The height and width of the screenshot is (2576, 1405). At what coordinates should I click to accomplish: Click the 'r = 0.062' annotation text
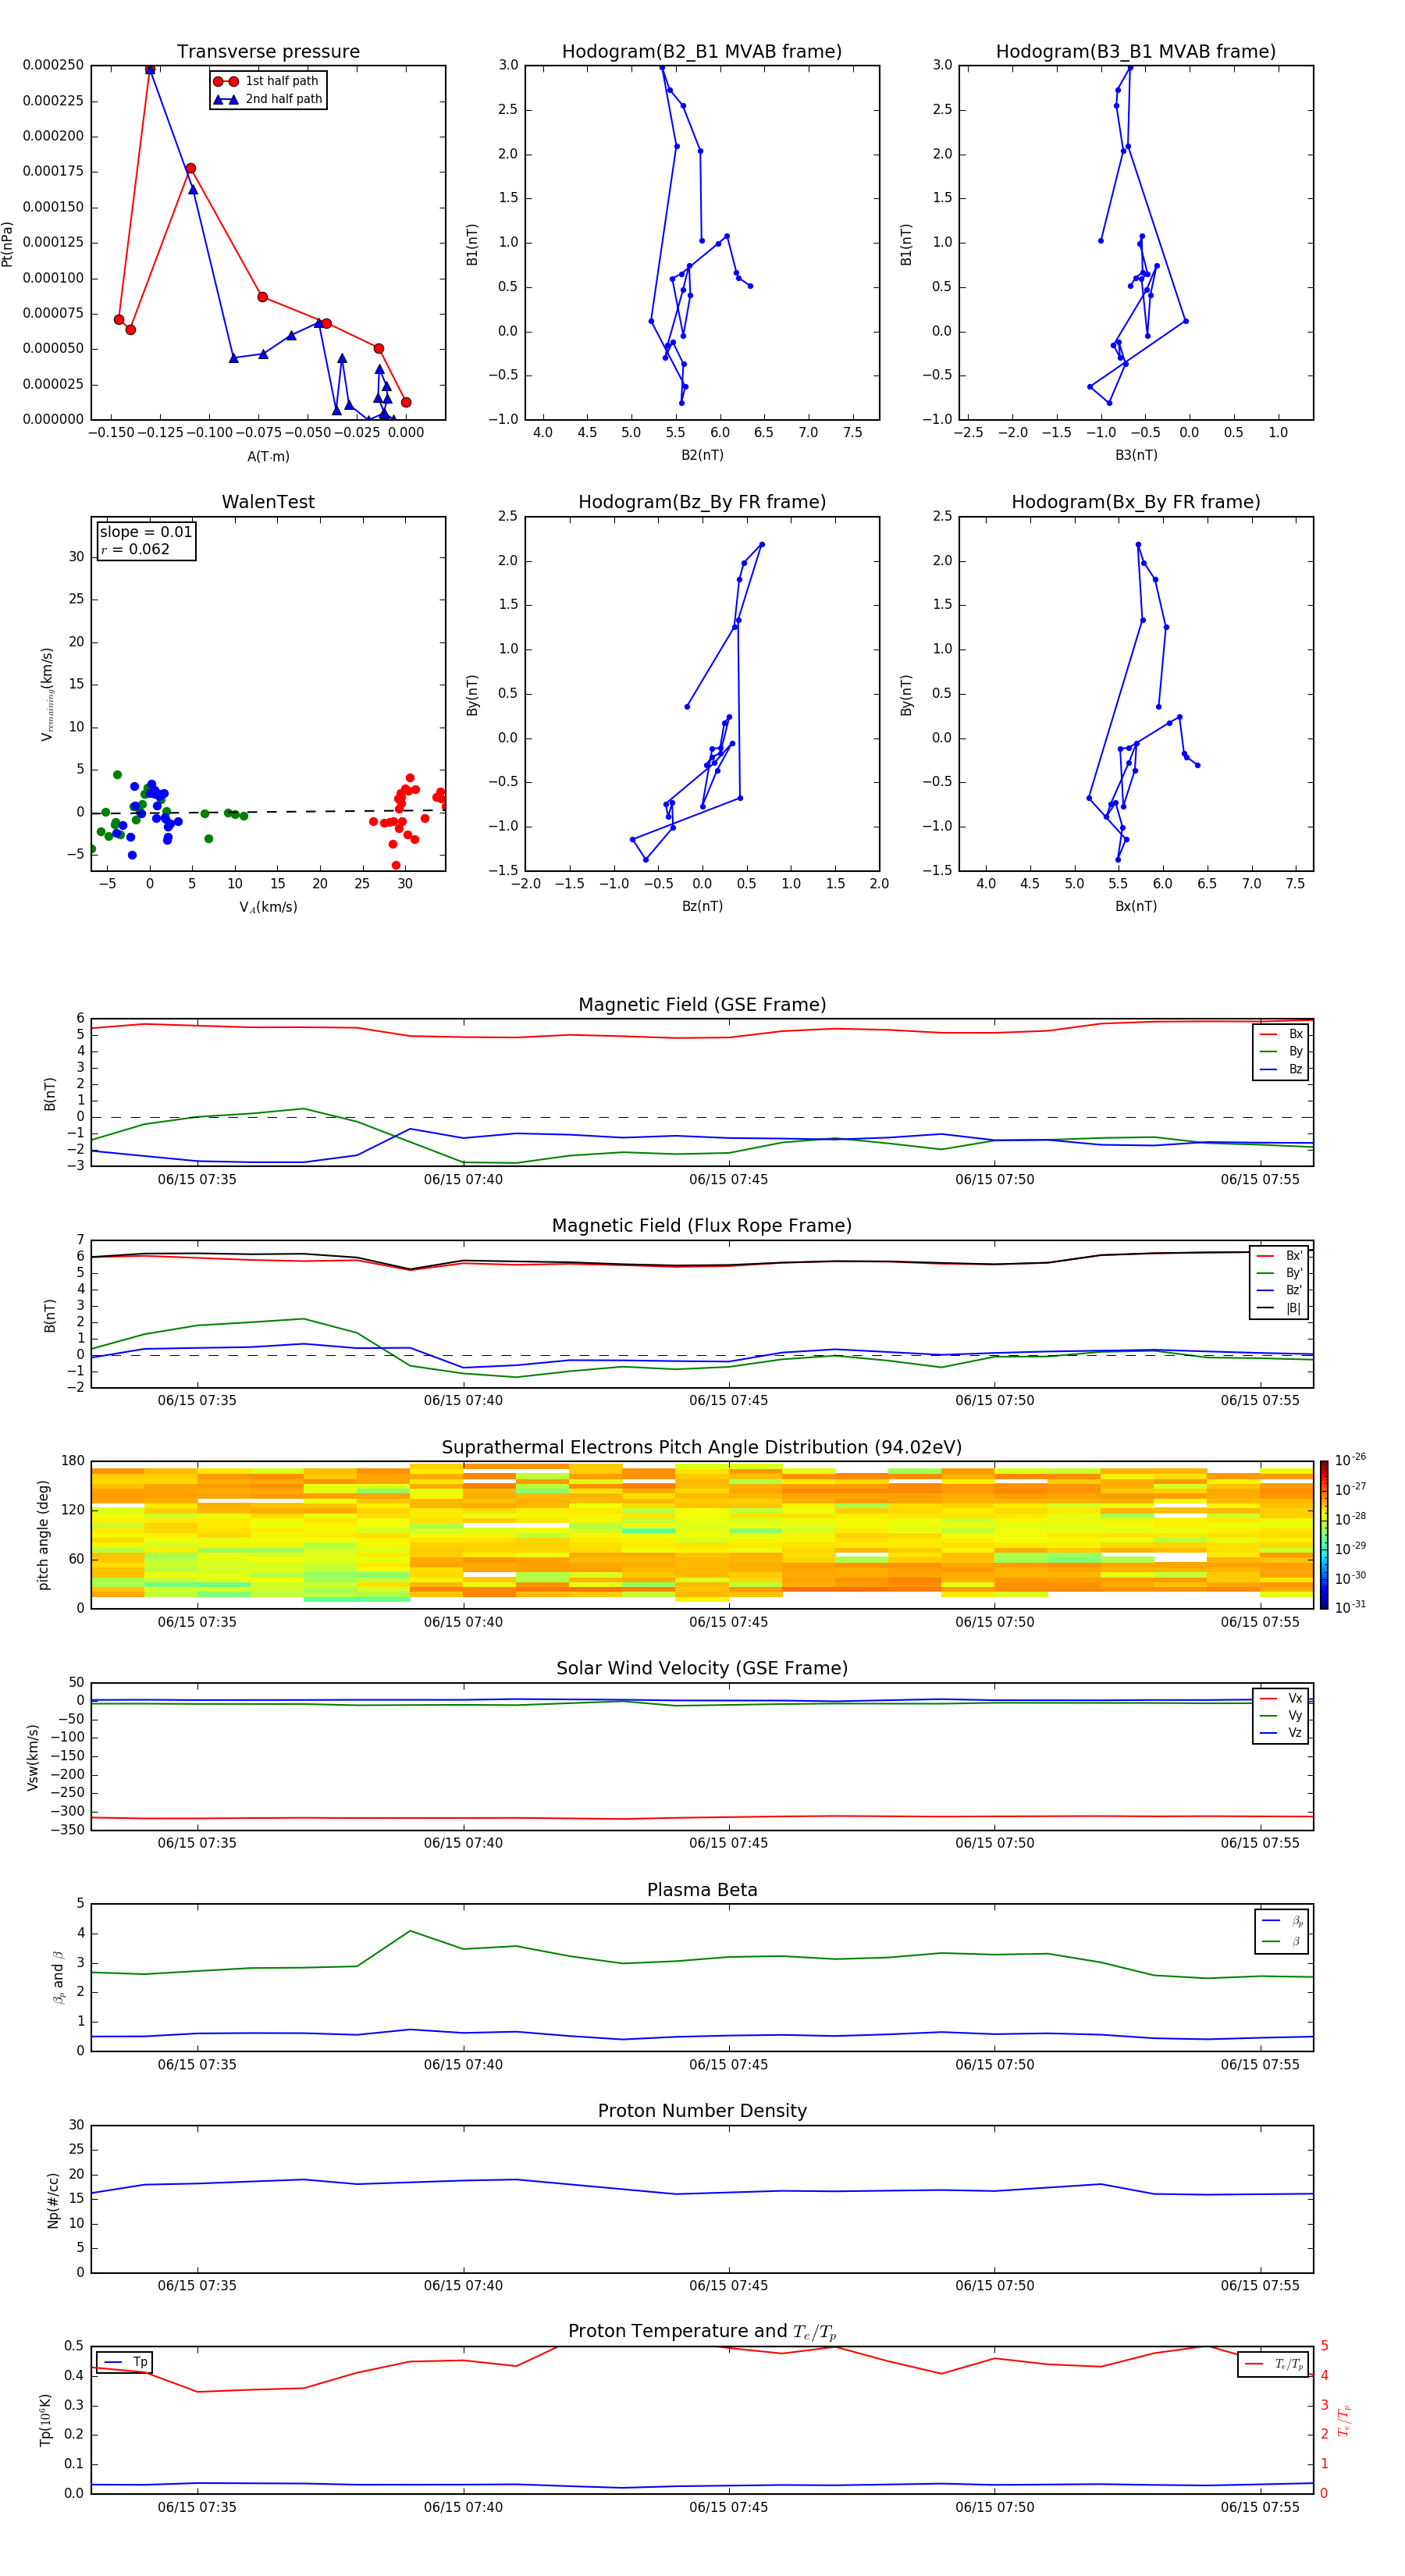click(x=135, y=549)
